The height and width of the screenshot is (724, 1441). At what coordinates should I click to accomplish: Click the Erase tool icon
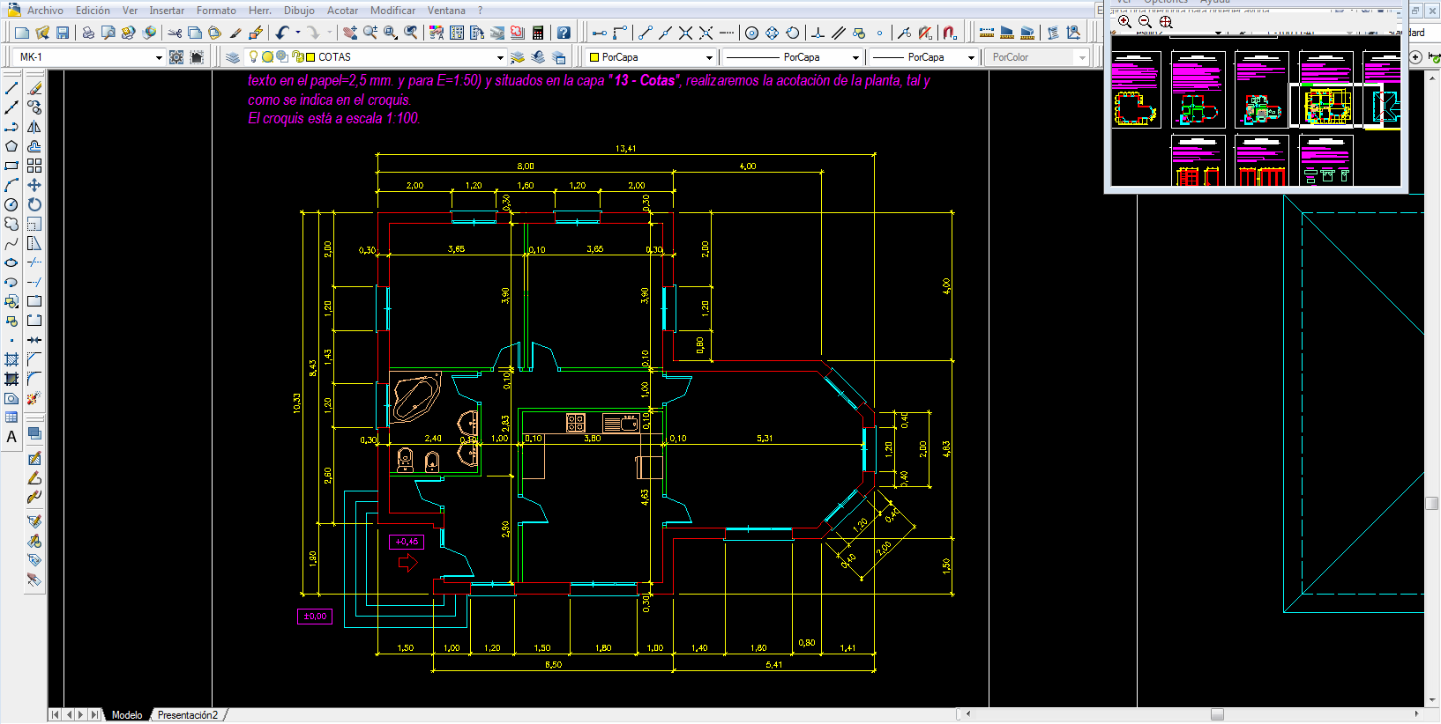point(34,88)
